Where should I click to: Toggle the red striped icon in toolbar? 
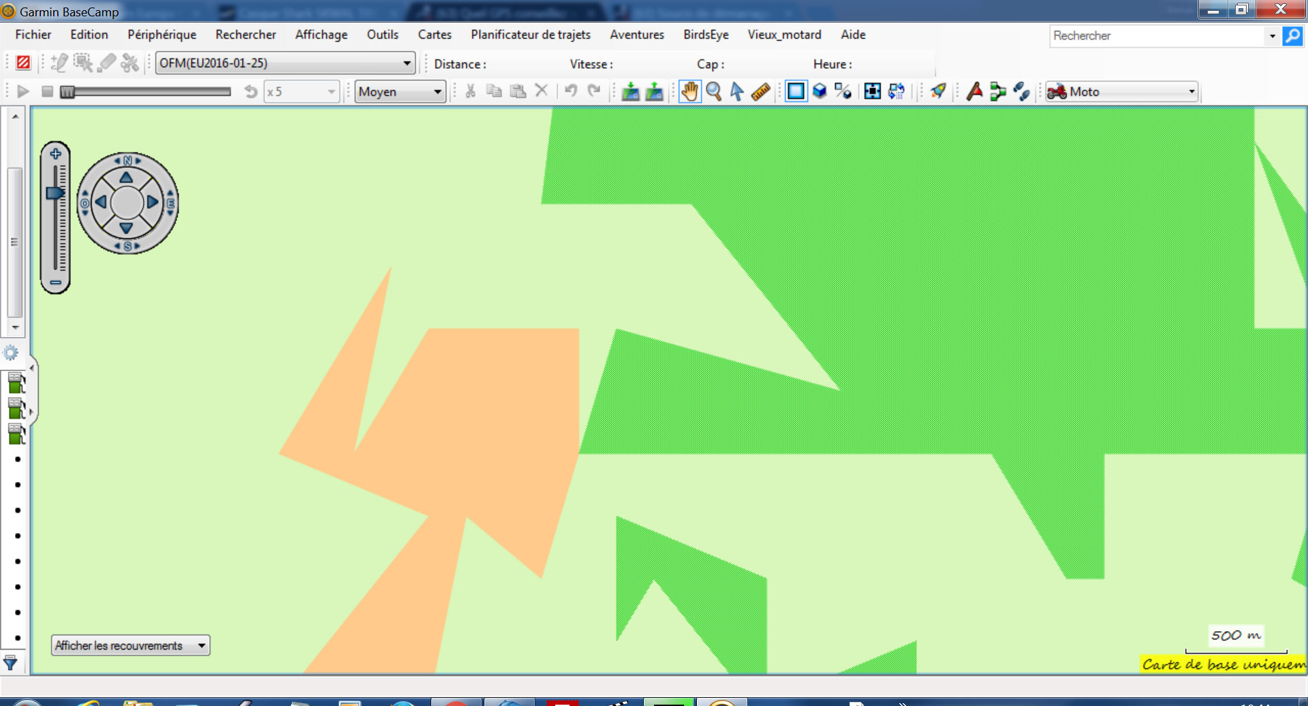tap(23, 63)
